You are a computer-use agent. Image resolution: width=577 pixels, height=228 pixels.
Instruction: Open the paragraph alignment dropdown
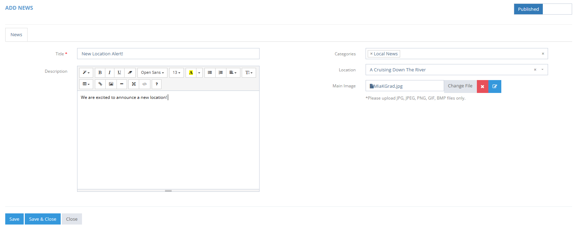[x=233, y=72]
